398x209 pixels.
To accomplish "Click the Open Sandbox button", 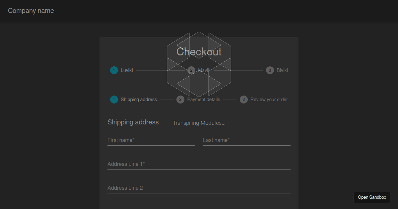I will [372, 197].
